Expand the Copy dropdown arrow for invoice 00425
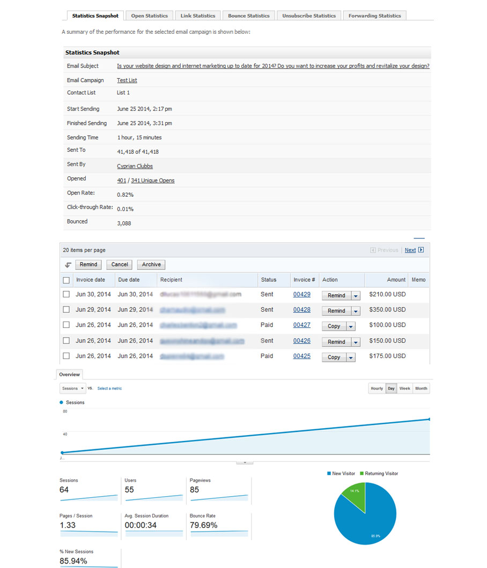Screen dimensions: 487x568 [x=351, y=357]
